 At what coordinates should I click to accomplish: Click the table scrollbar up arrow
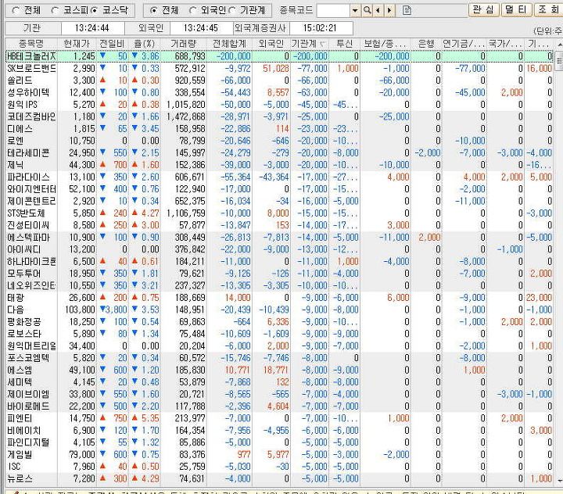559,44
